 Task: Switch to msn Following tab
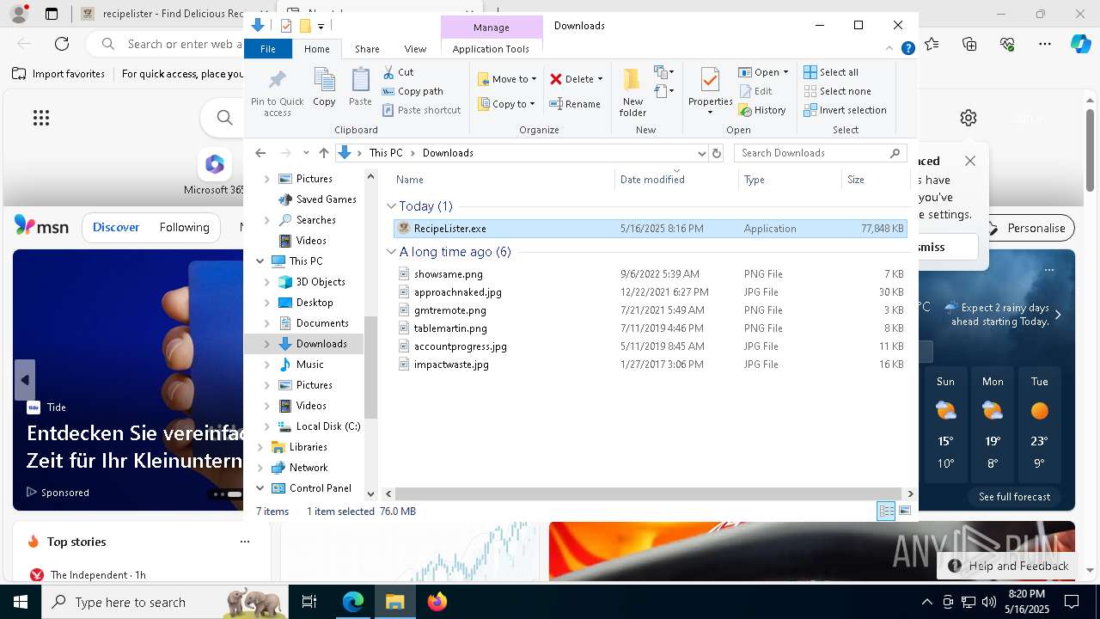[x=184, y=228]
